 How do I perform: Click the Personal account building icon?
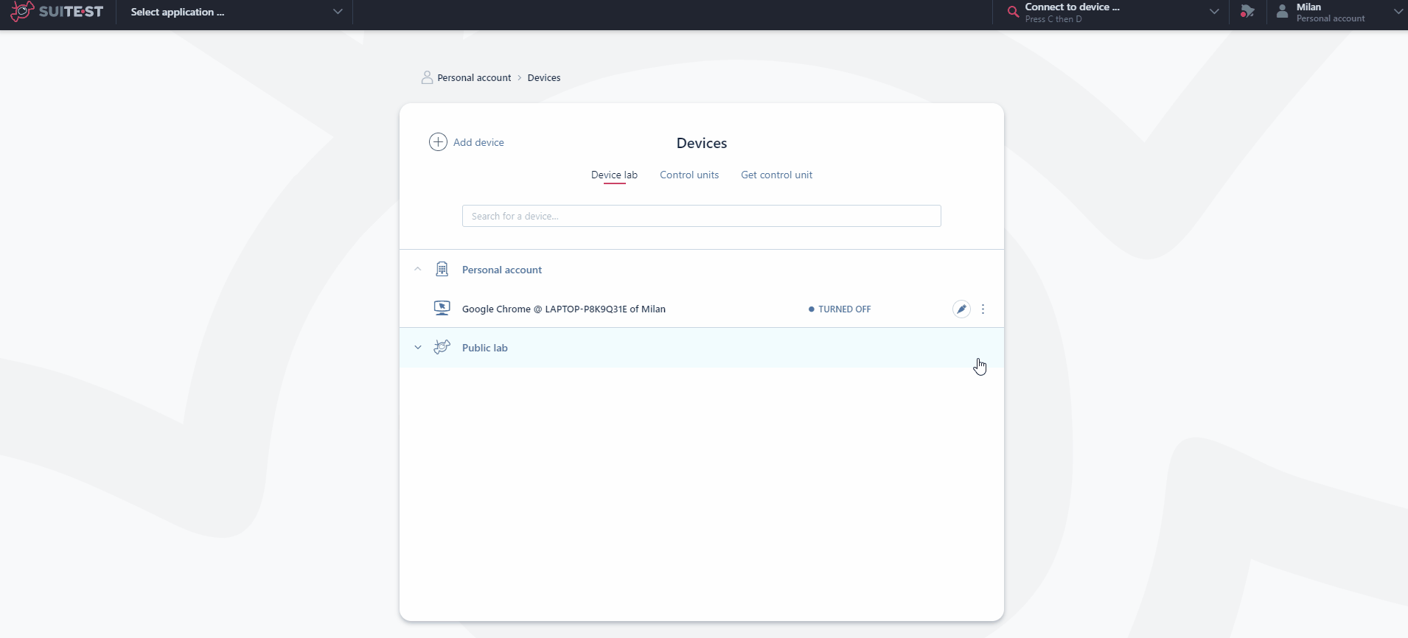442,269
